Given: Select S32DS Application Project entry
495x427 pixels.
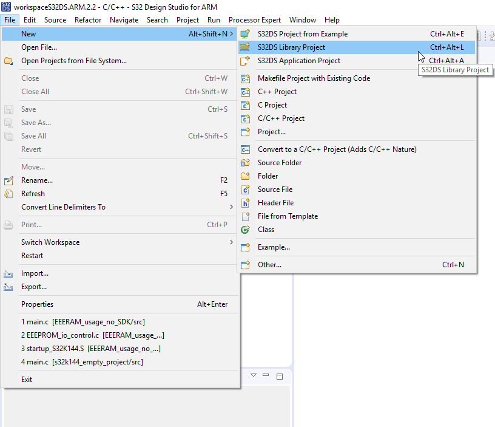Looking at the screenshot, I should pos(357,61).
